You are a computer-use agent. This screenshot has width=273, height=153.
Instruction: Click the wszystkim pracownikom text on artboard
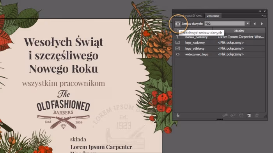[x=64, y=83]
